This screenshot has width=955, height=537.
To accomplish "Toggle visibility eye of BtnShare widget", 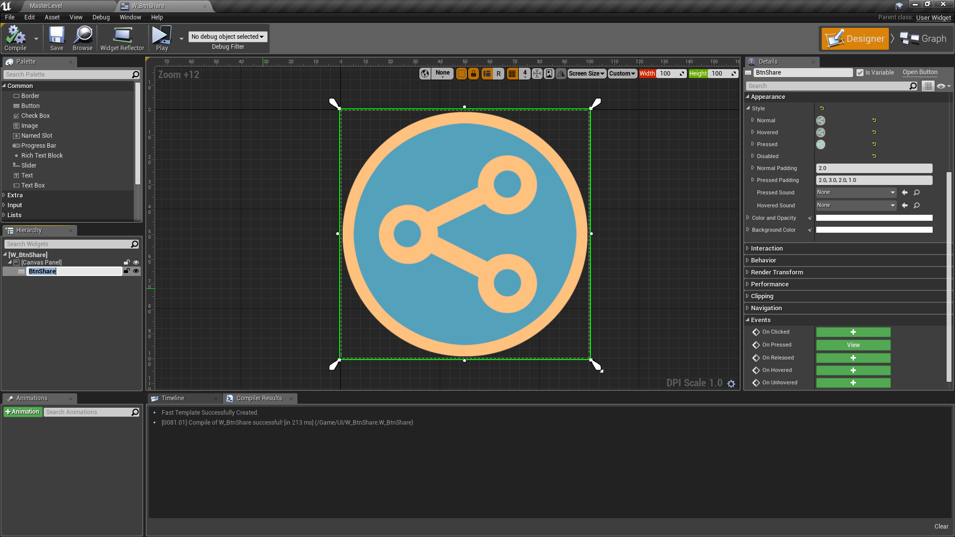I will click(136, 271).
